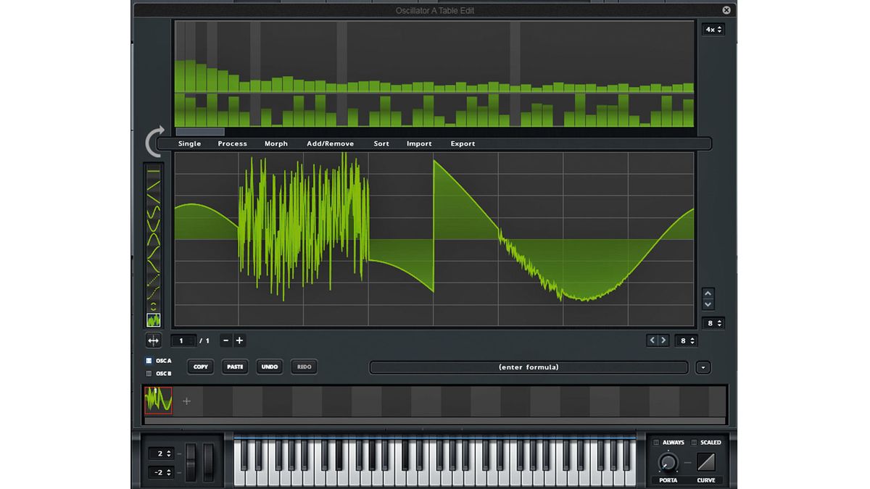Click the PASTE button
This screenshot has width=870, height=489.
[235, 367]
